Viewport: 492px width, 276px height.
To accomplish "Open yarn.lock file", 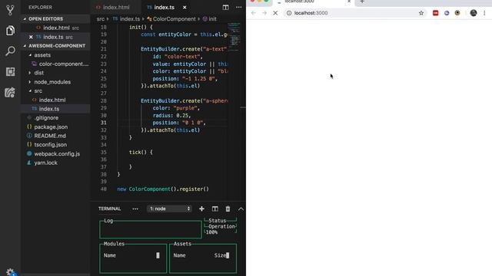I will (x=56, y=163).
